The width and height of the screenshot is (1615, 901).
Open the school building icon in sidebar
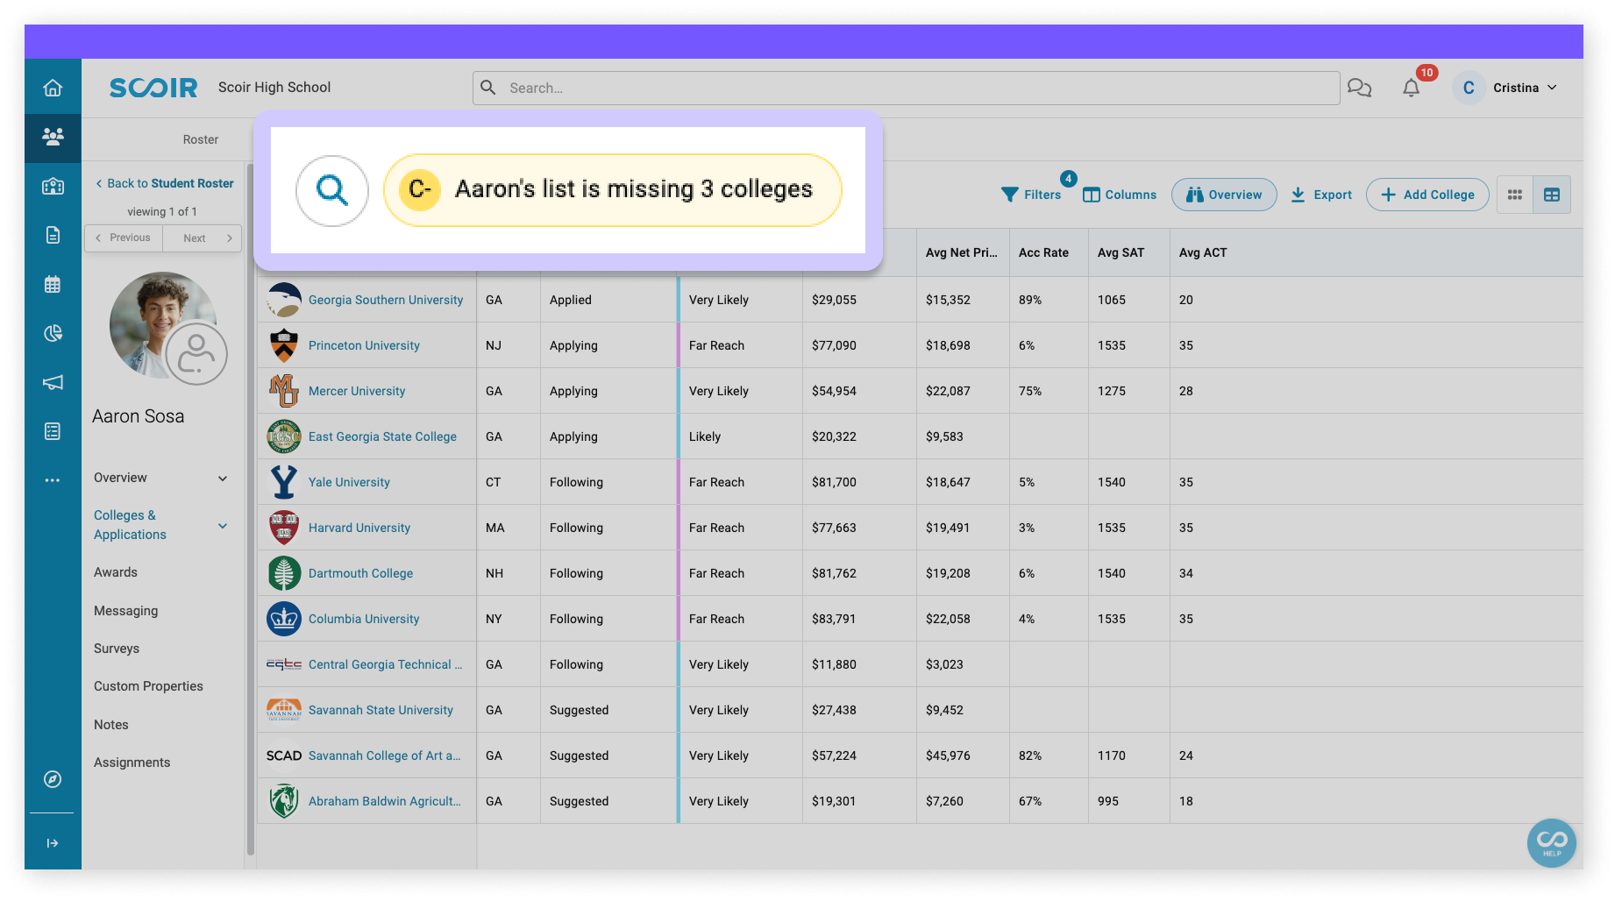(53, 186)
